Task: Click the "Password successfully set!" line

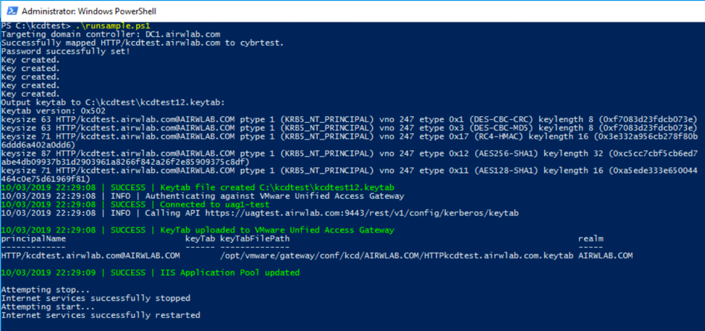Action: coord(66,51)
